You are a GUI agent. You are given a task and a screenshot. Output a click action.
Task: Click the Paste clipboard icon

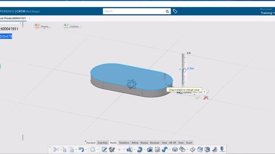[x=71, y=149]
